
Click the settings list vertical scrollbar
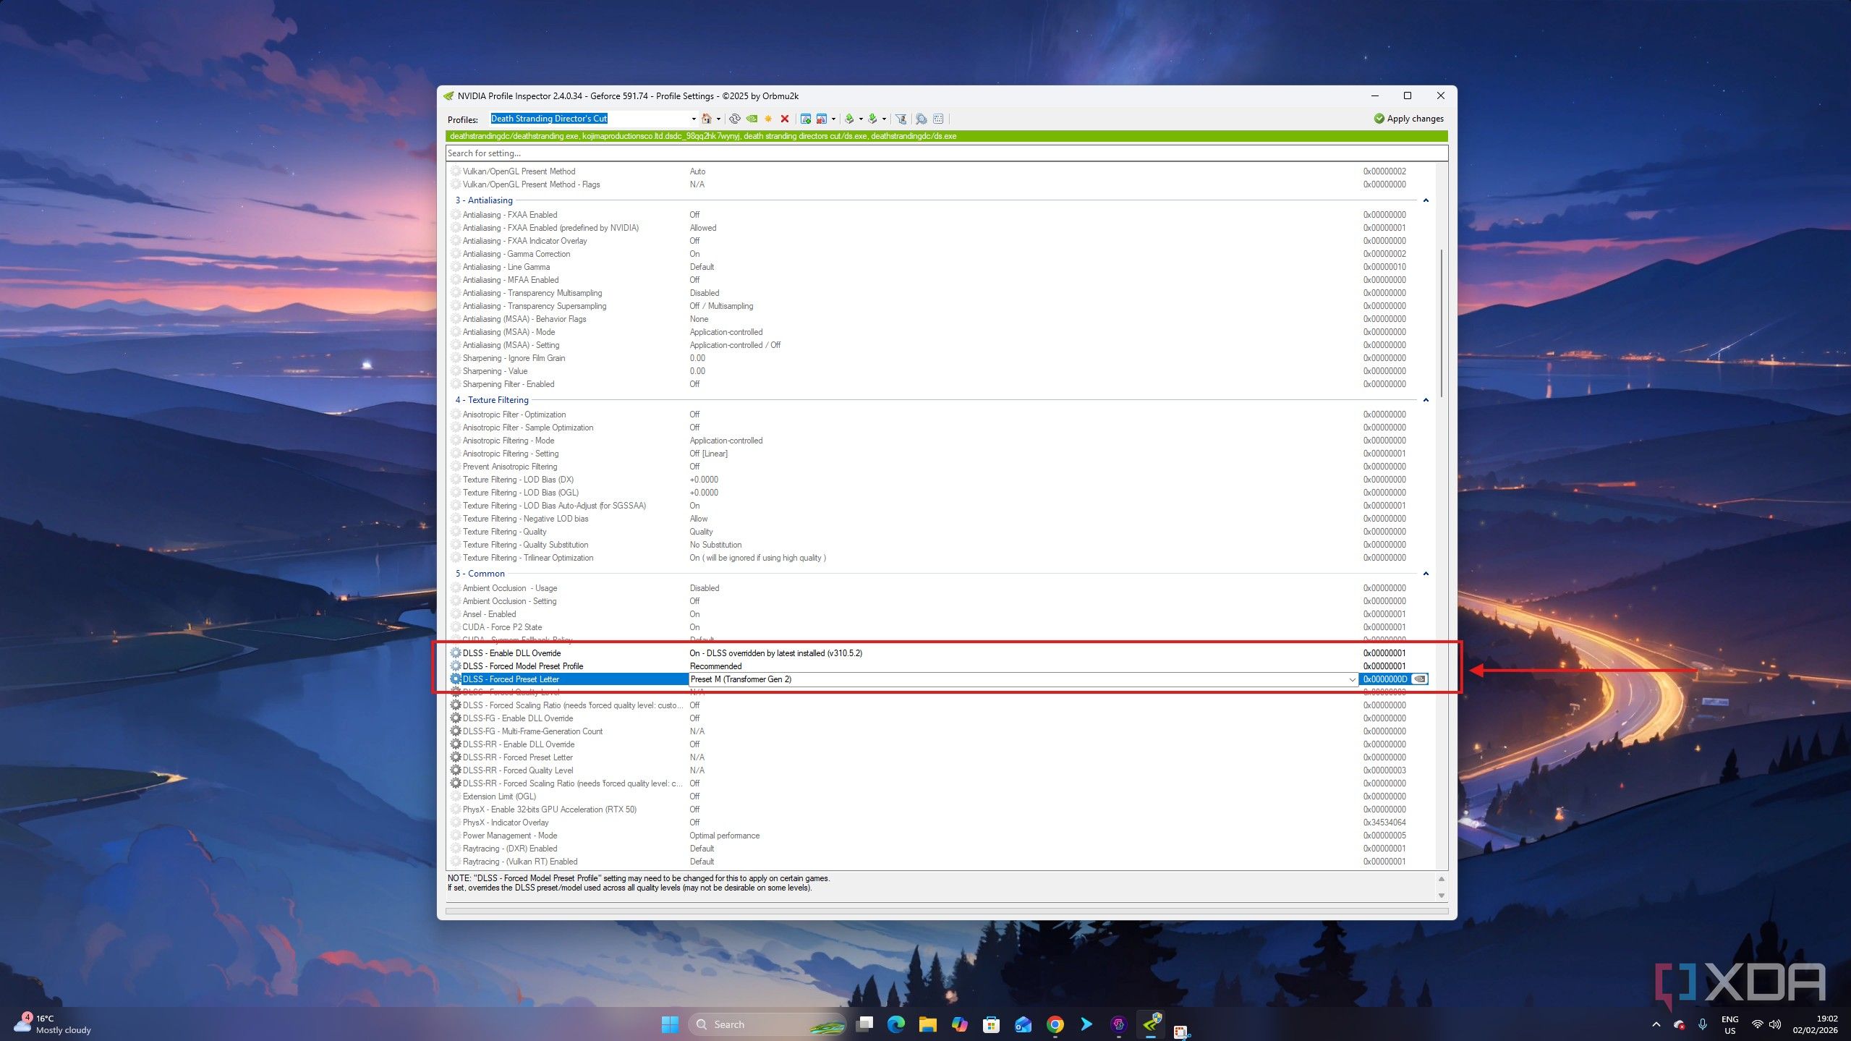point(1441,323)
